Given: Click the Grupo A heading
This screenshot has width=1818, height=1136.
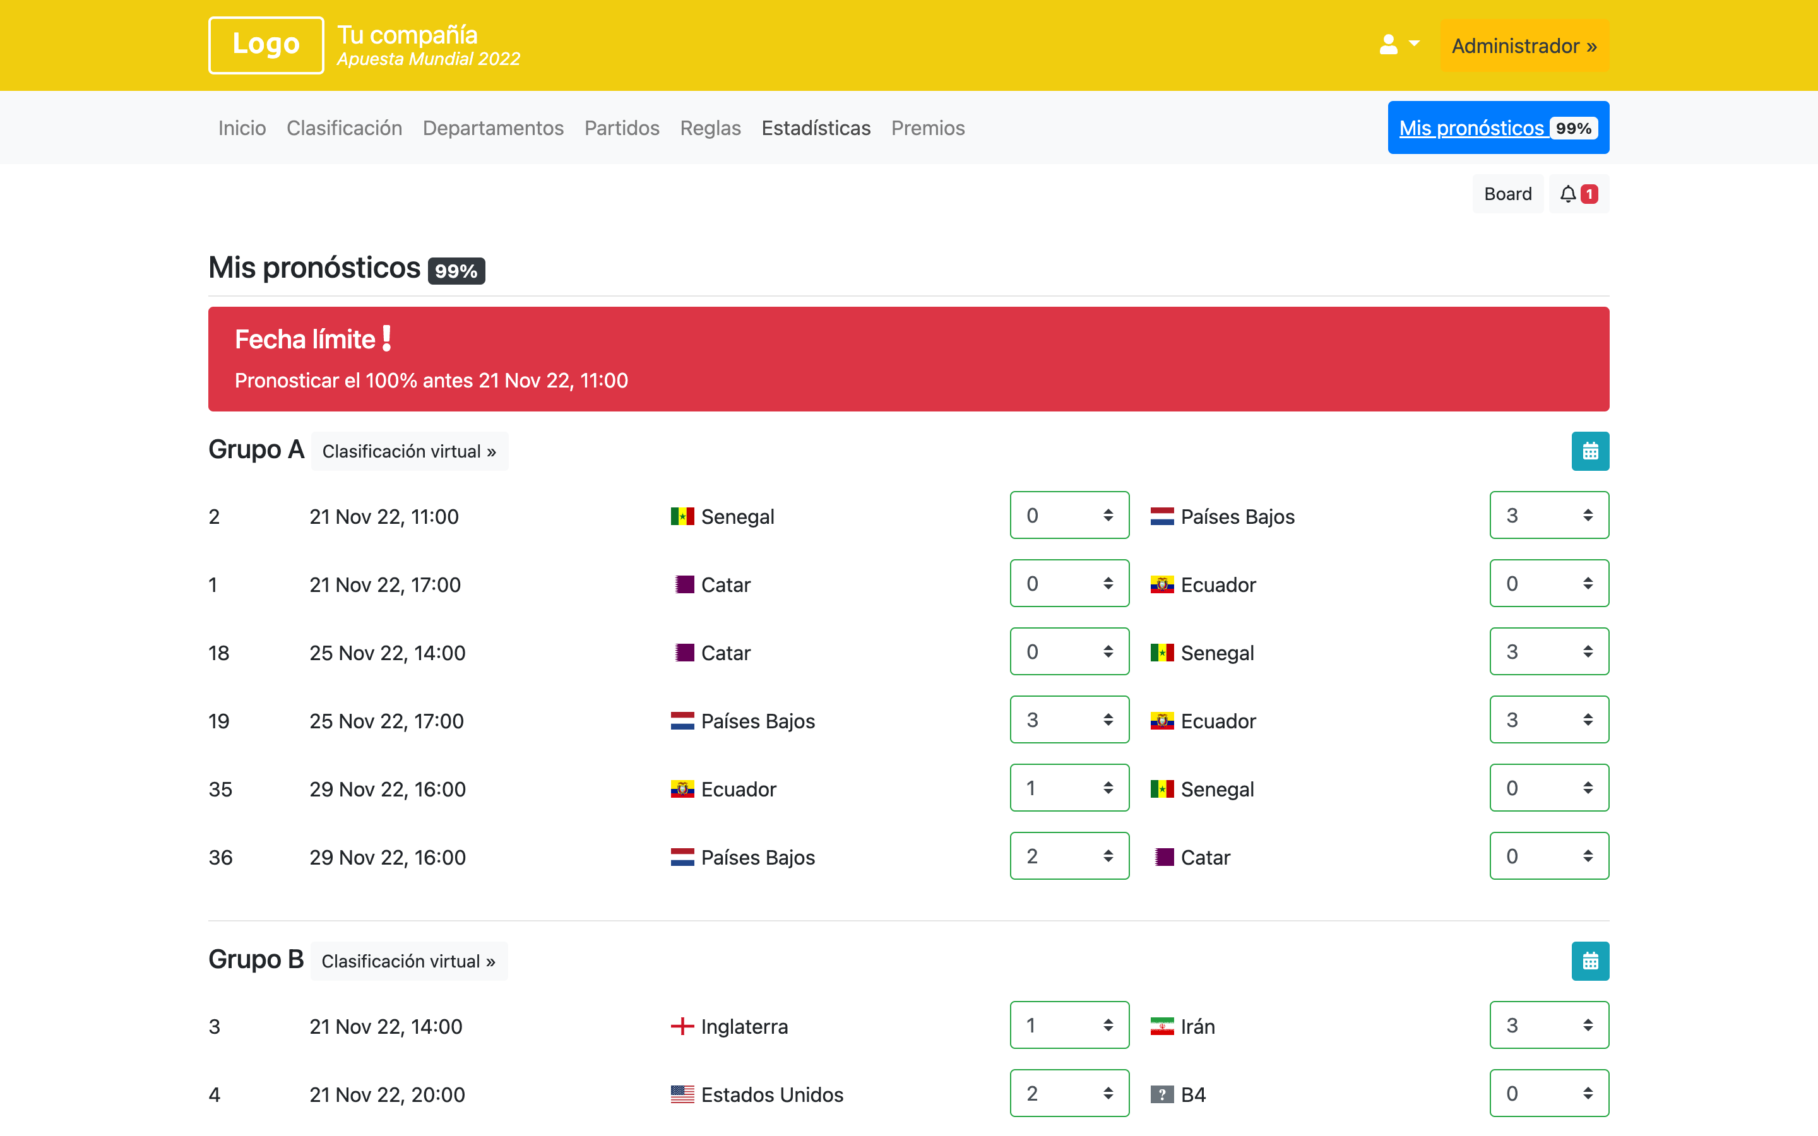Looking at the screenshot, I should pyautogui.click(x=256, y=449).
